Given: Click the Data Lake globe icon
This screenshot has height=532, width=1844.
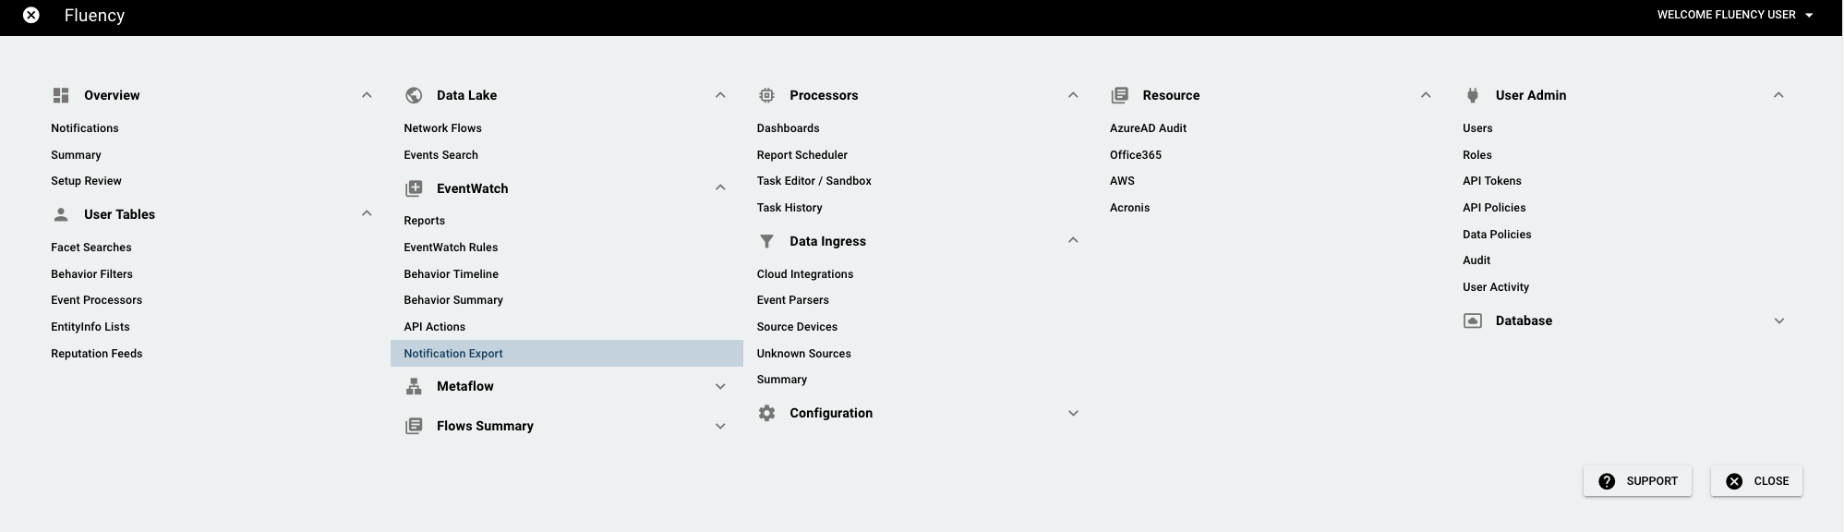Looking at the screenshot, I should (414, 95).
